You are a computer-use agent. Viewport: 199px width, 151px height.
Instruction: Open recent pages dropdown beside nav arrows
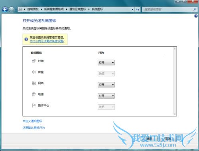tap(16, 10)
